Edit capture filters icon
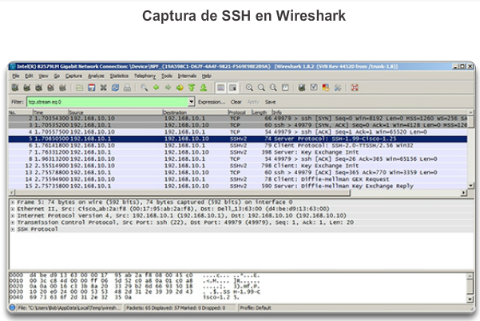 click(x=302, y=88)
